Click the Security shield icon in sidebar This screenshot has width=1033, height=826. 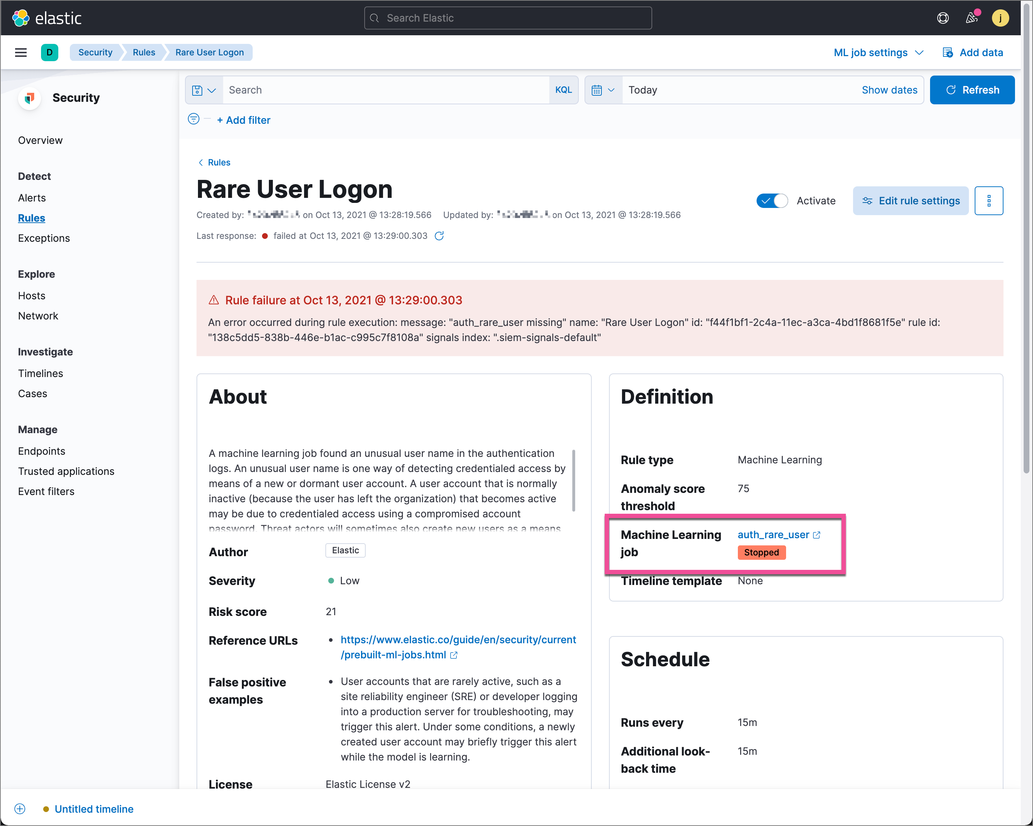(x=29, y=98)
